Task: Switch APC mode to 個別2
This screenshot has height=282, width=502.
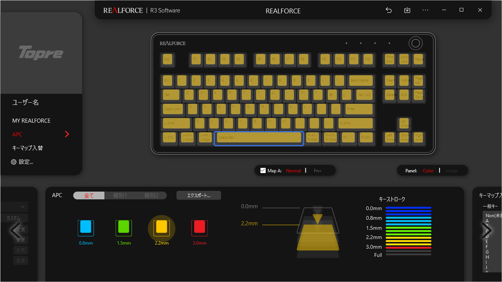Action: (x=151, y=195)
